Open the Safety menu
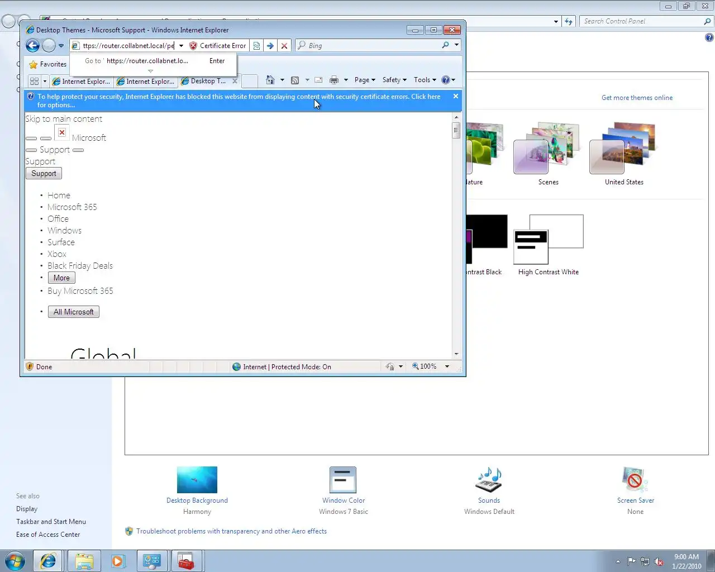 (394, 80)
